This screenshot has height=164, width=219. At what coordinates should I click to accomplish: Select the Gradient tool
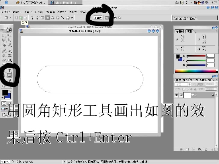click(10, 60)
